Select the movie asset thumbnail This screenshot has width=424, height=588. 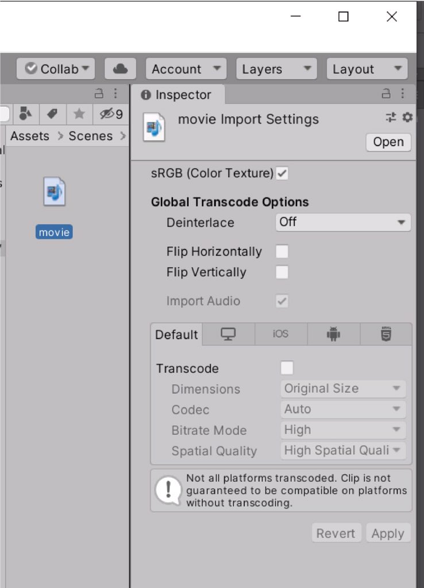click(x=55, y=191)
